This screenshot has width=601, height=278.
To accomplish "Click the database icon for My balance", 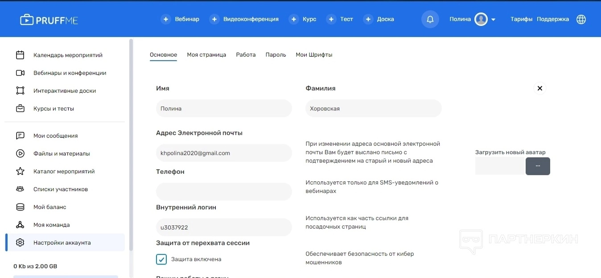I will click(x=20, y=207).
